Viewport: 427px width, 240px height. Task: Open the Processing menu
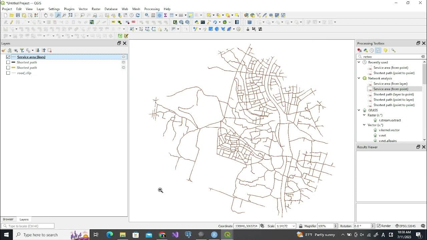coord(152,9)
